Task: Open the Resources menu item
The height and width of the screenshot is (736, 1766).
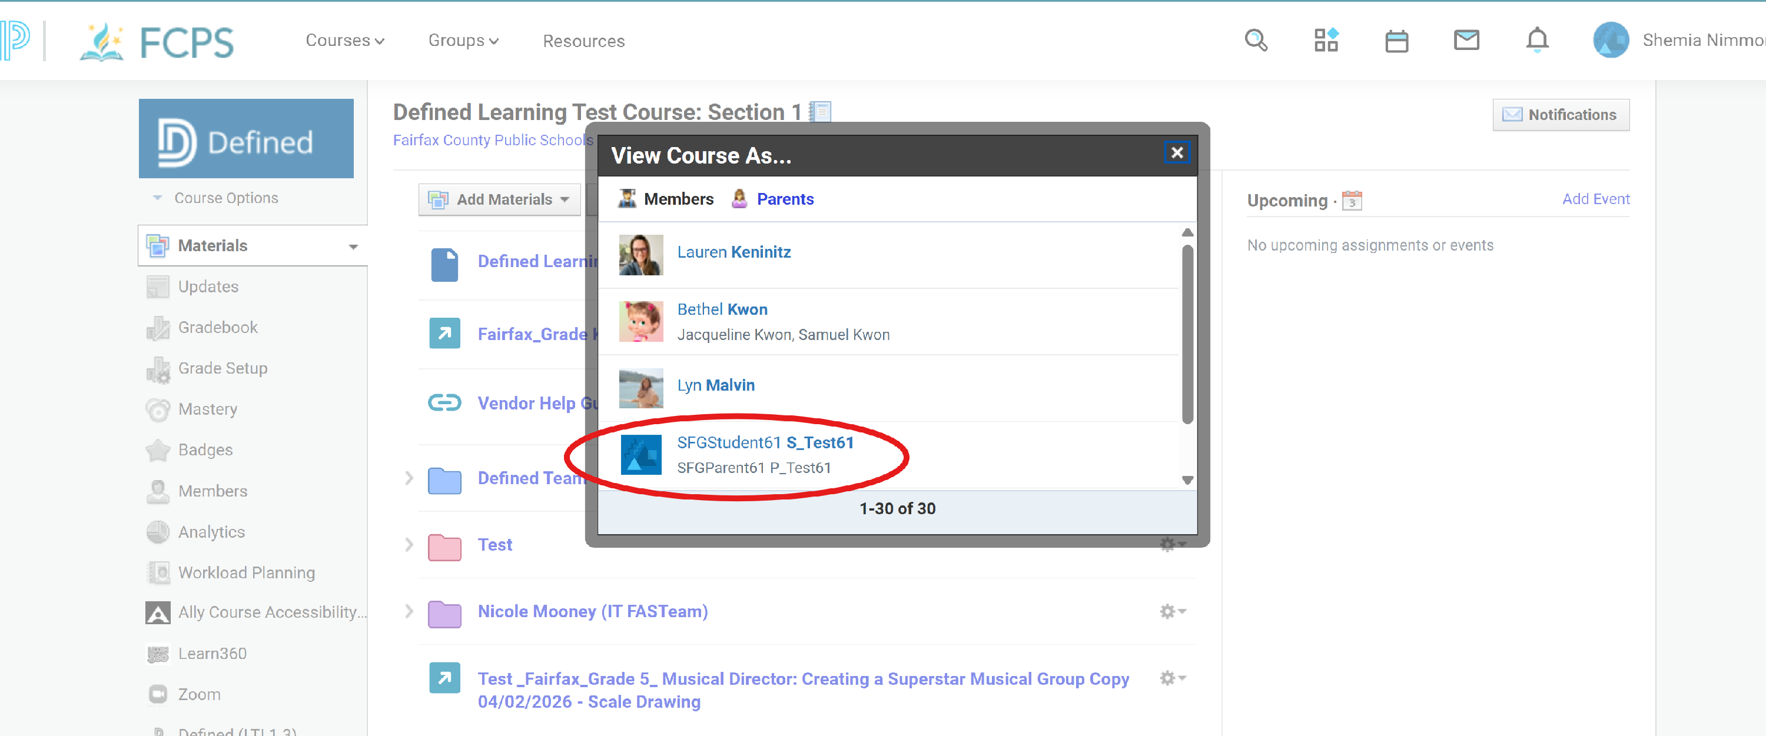Action: click(x=583, y=41)
